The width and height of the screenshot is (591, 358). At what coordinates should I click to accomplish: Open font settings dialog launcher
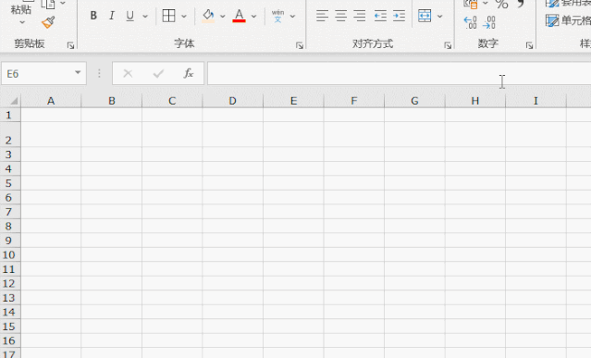coord(300,45)
